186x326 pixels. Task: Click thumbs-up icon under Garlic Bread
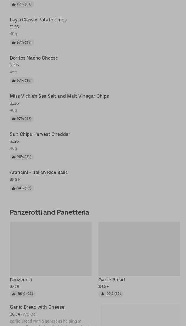click(103, 294)
